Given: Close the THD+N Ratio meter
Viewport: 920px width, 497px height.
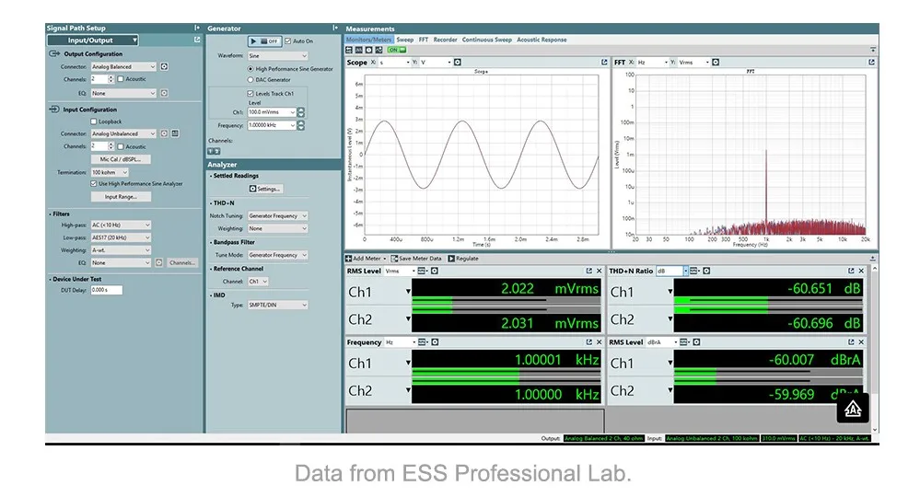Looking at the screenshot, I should pyautogui.click(x=861, y=271).
